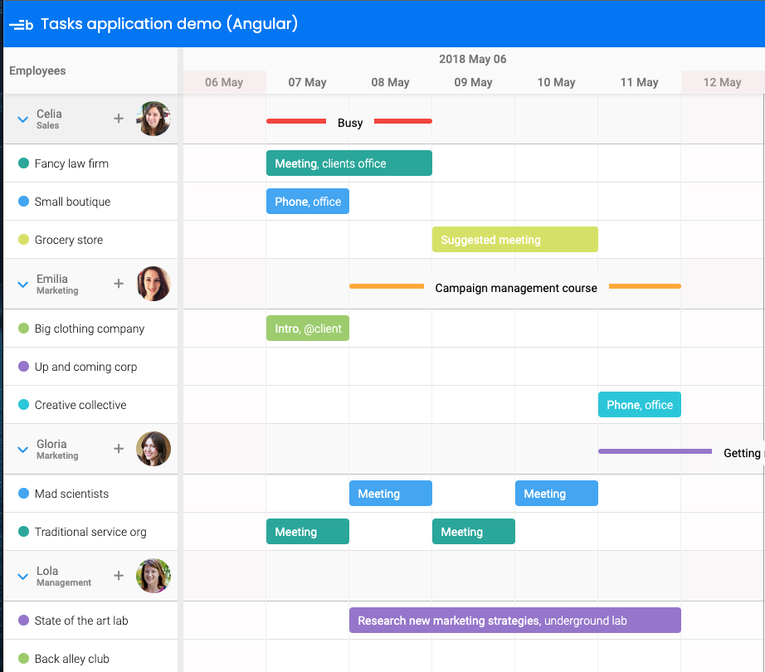Collapse Emilia's group using the chevron

23,285
